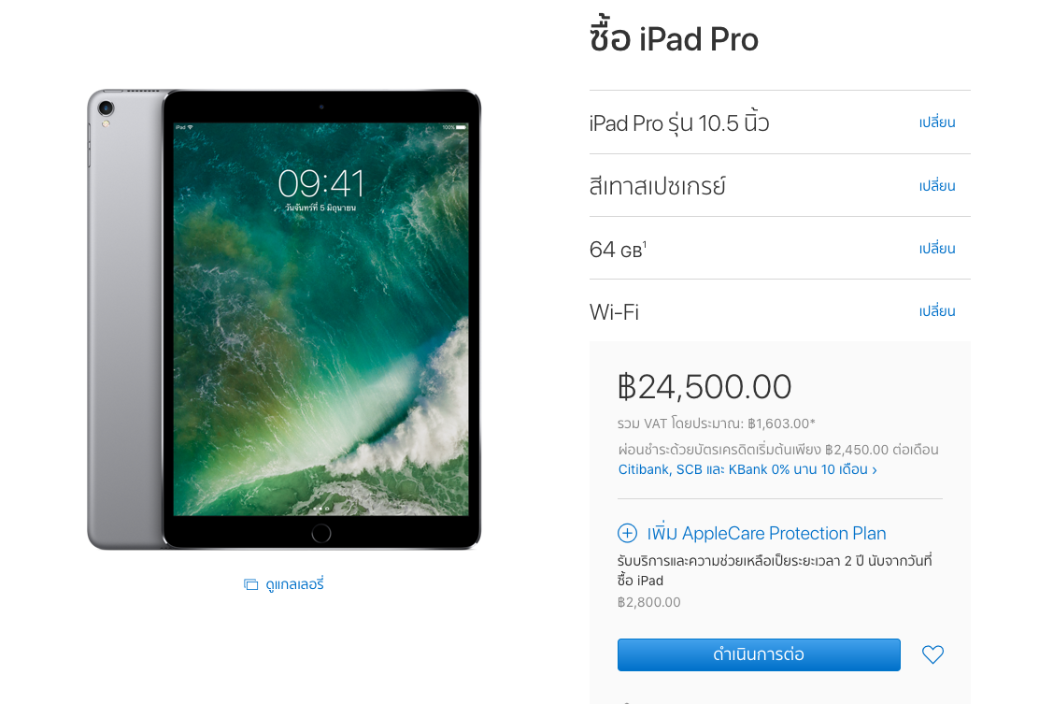The height and width of the screenshot is (704, 1039).
Task: Click เปลี่ยน next to 64 GB storage
Action: click(937, 249)
